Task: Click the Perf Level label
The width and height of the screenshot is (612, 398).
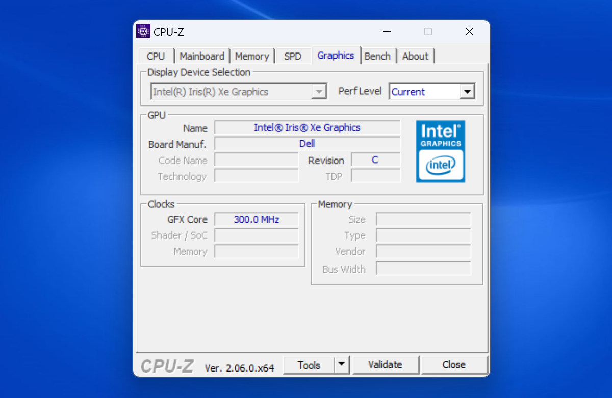Action: point(360,91)
